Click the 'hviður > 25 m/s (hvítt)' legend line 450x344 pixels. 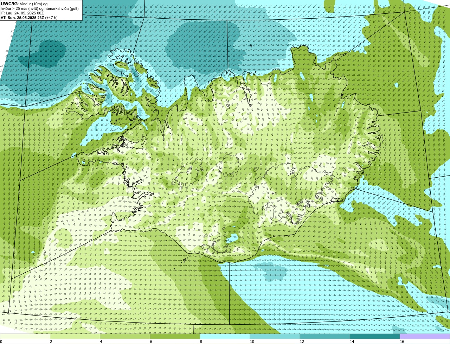[40, 8]
